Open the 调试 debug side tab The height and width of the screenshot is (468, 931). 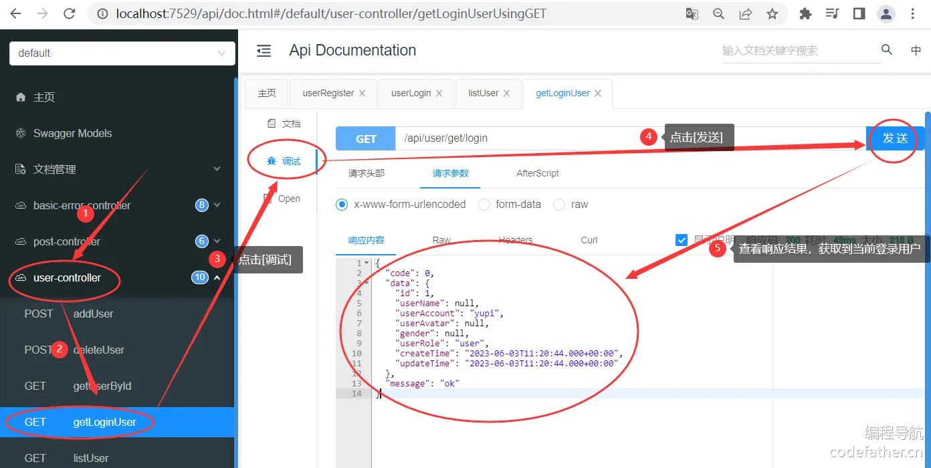tap(284, 161)
